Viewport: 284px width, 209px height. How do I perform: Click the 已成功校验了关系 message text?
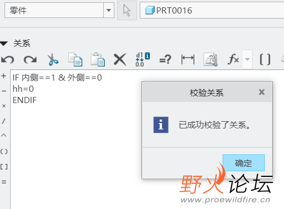(x=215, y=125)
